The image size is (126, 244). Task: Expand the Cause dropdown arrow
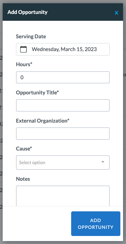click(x=103, y=162)
